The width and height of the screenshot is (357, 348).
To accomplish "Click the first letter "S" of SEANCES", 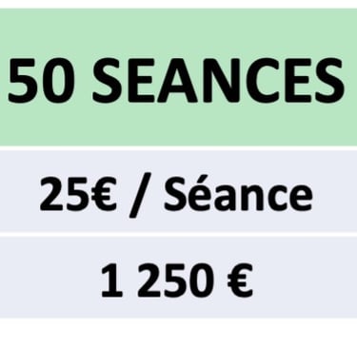I will pyautogui.click(x=107, y=81).
